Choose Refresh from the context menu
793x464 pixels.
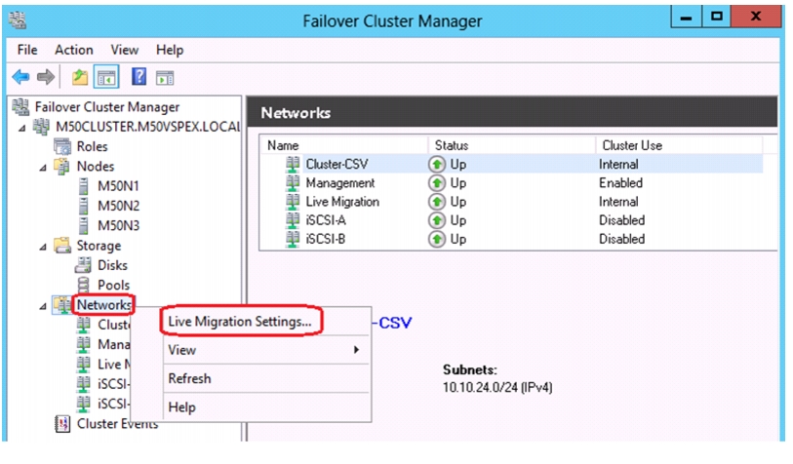189,378
